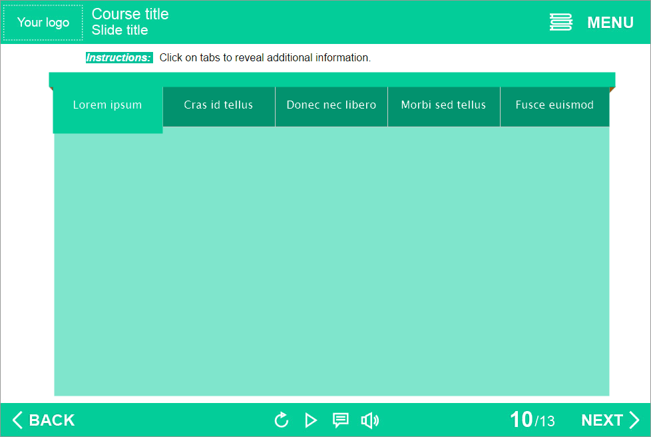Mute audio with the speaker icon
The height and width of the screenshot is (437, 651).
coord(369,420)
